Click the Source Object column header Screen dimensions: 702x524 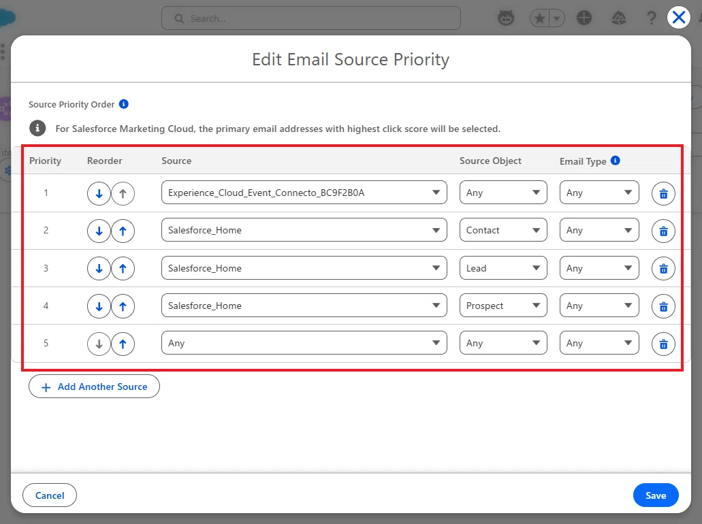tap(490, 161)
